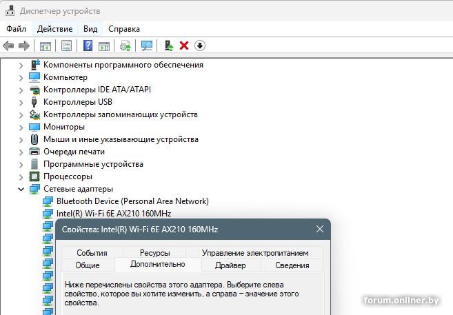The image size is (453, 315).
Task: Click the red X remove device icon
Action: [184, 45]
